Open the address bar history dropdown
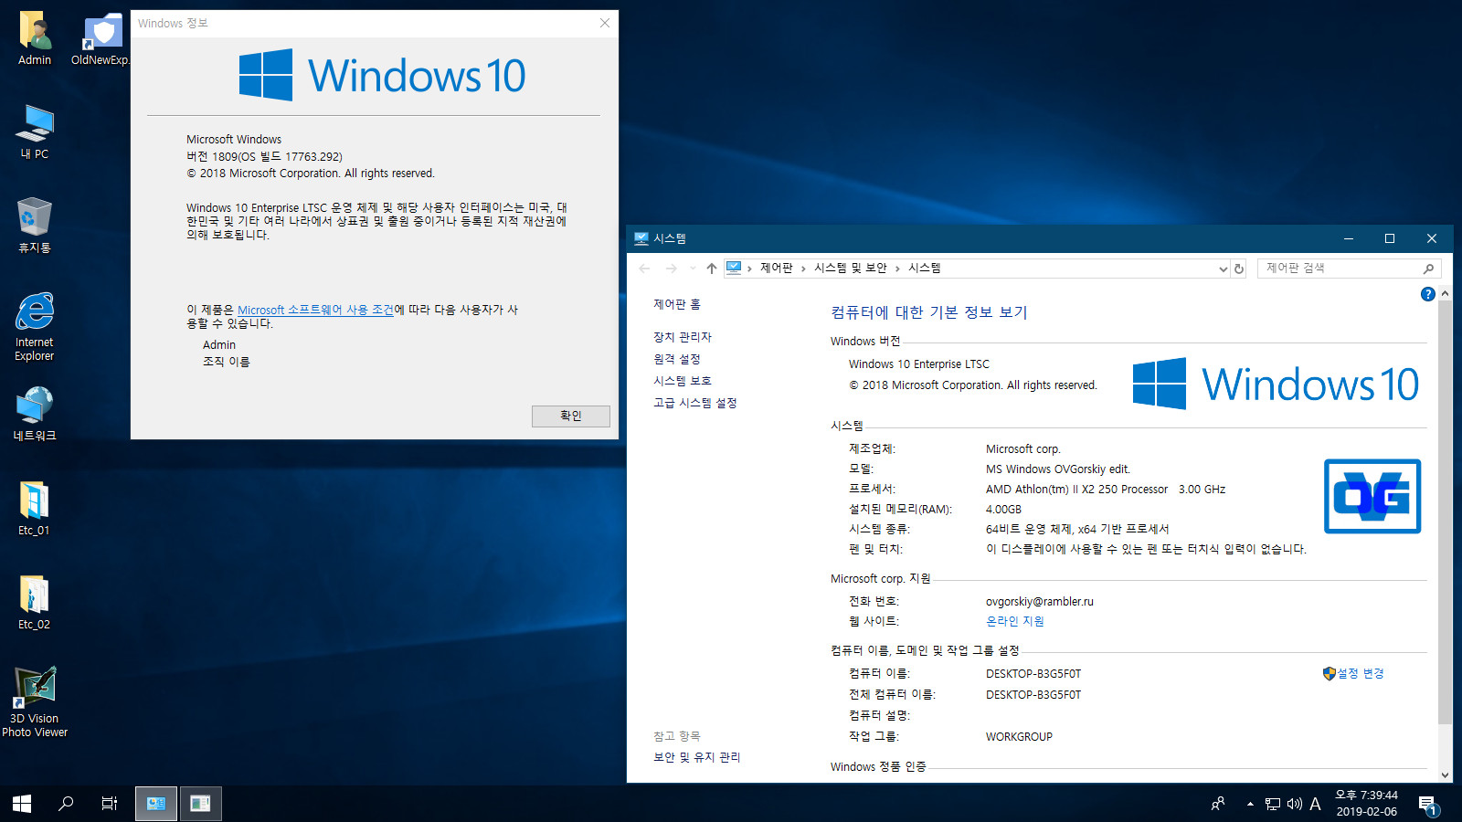 coord(1223,269)
